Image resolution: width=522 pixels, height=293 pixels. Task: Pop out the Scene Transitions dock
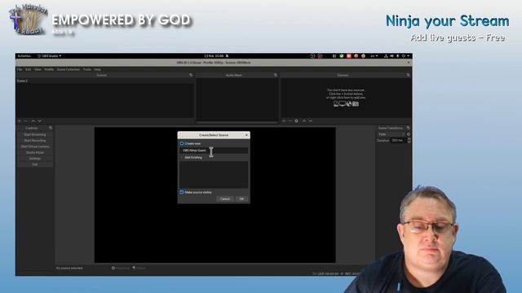pyautogui.click(x=408, y=128)
